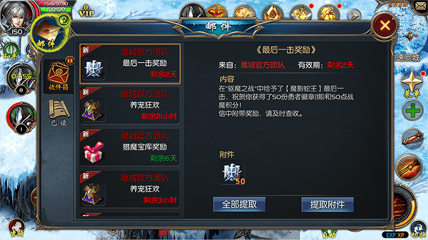Switch to the 已读 read mail tab

58,112
